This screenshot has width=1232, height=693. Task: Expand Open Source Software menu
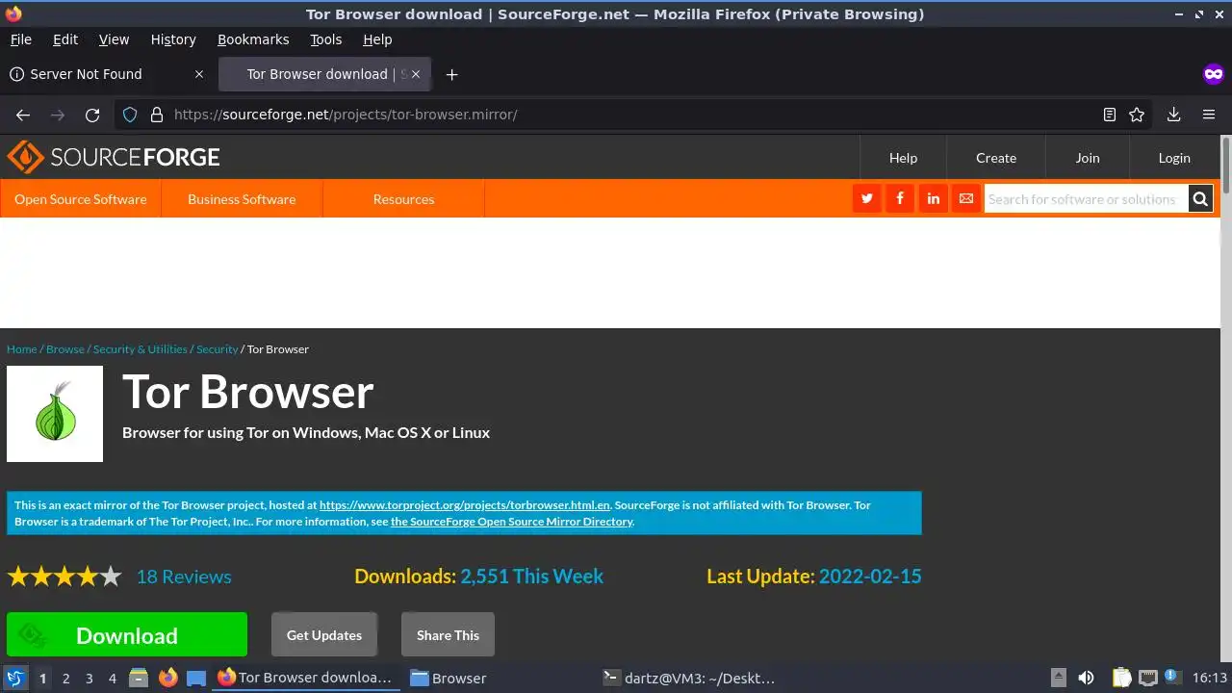(81, 199)
